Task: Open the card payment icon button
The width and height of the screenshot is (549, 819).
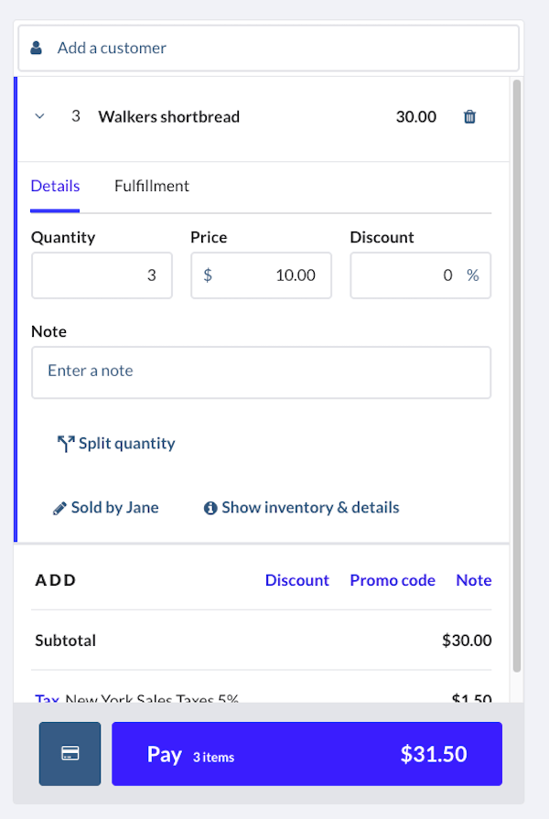Action: coord(70,753)
